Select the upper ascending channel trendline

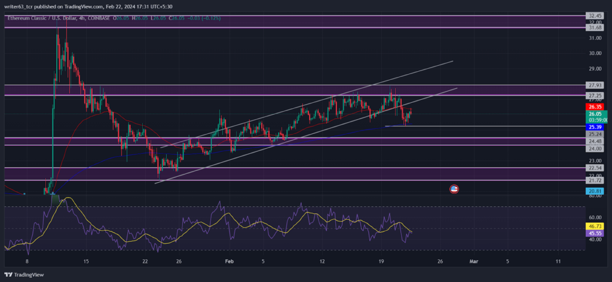pyautogui.click(x=307, y=104)
